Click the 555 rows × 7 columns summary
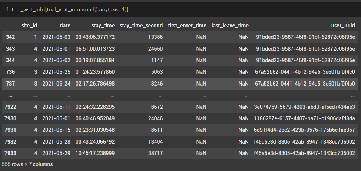The image size is (361, 171). point(27,165)
